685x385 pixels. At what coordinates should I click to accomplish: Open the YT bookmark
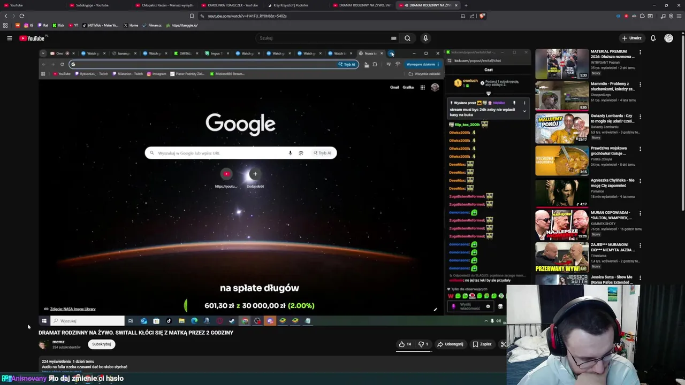click(x=73, y=25)
